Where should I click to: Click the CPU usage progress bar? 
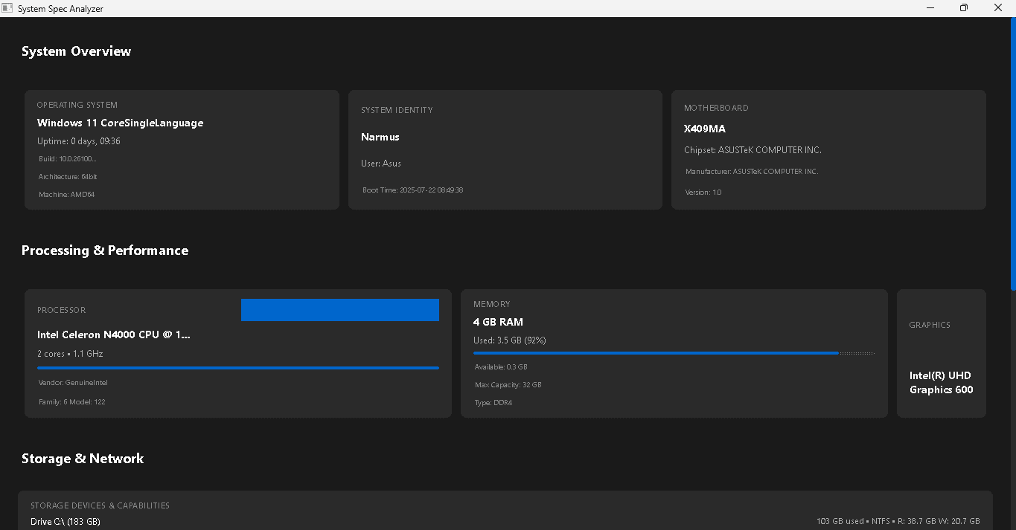(x=238, y=368)
